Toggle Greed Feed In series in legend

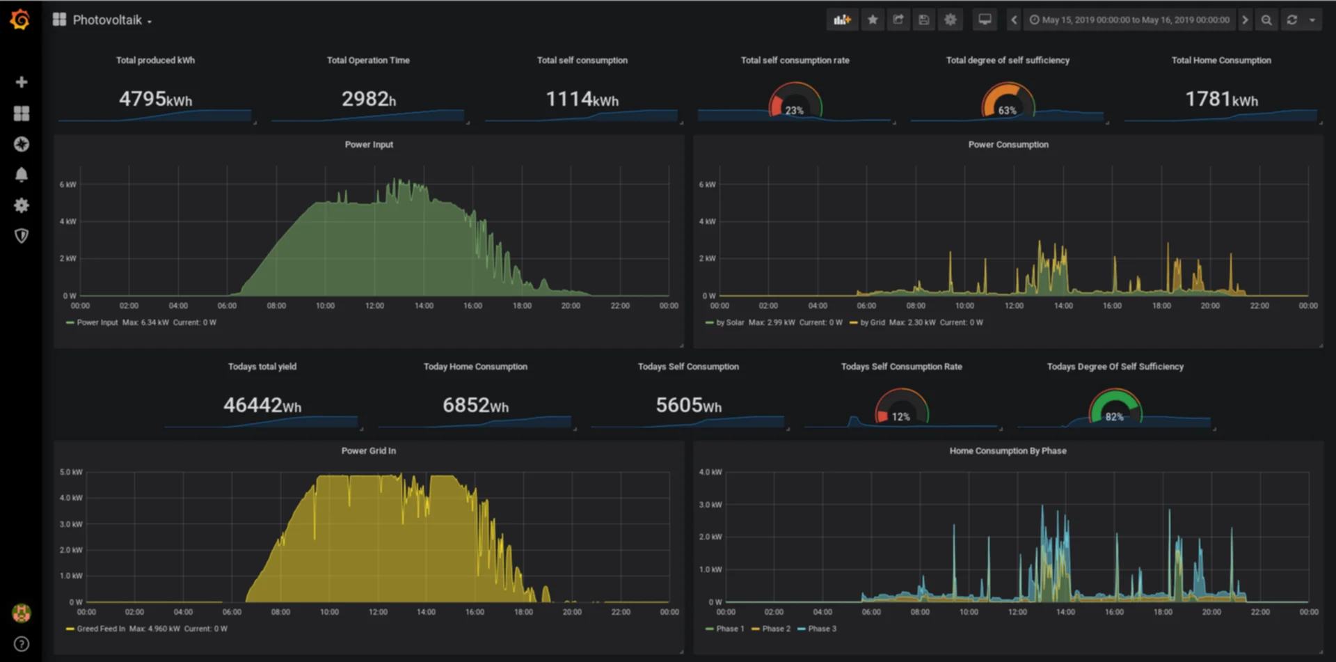(x=101, y=629)
